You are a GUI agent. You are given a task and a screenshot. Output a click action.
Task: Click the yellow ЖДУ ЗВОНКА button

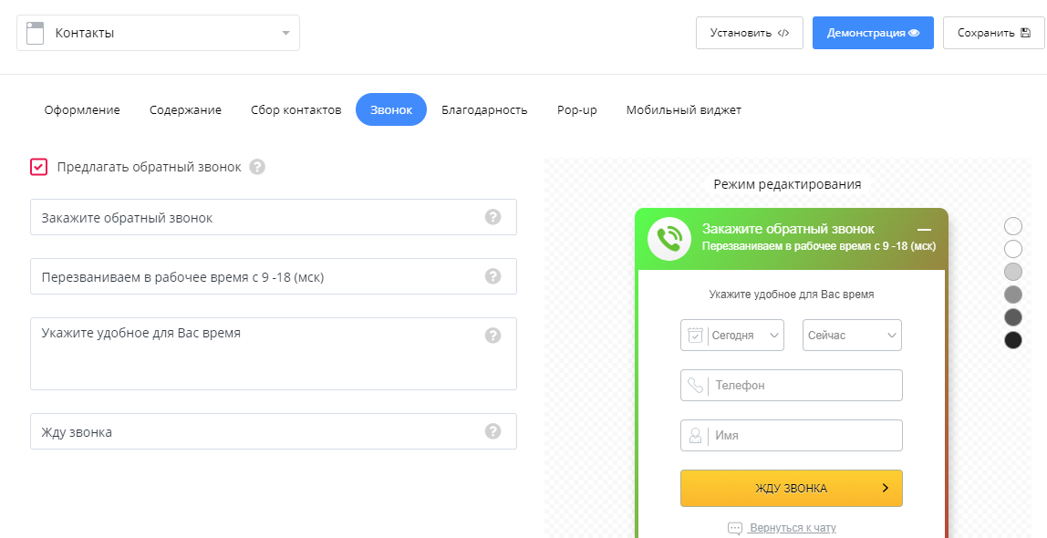(x=792, y=488)
